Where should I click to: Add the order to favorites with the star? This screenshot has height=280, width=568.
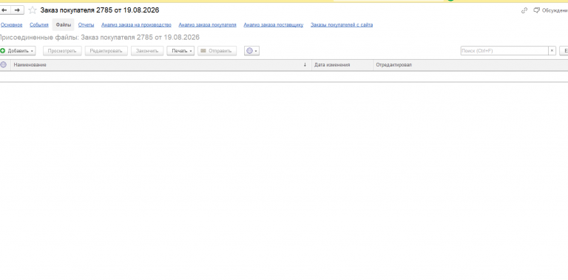pyautogui.click(x=33, y=10)
